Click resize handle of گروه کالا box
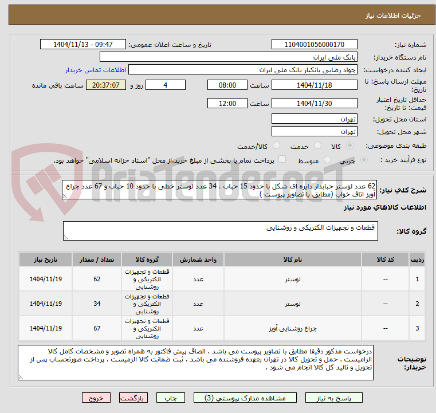436x413 pixels. pos(66,238)
